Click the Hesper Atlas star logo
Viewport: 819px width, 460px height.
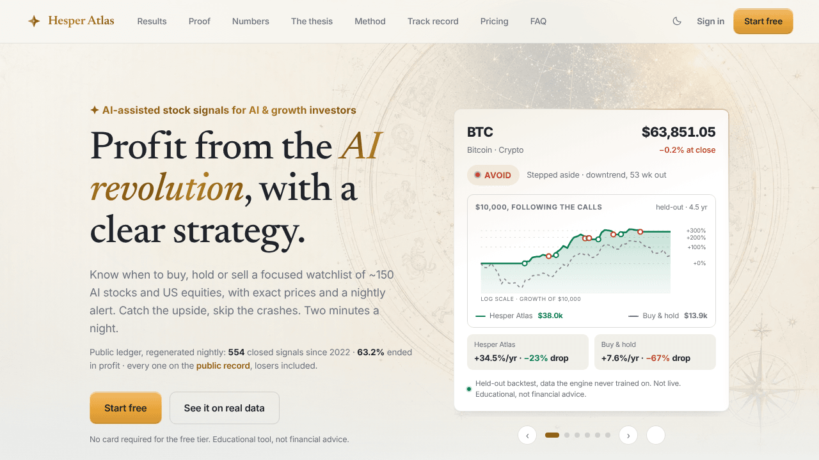(34, 21)
